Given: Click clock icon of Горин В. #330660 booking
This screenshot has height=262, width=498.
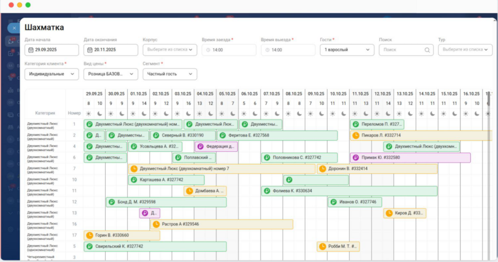Looking at the screenshot, I should tap(90, 235).
